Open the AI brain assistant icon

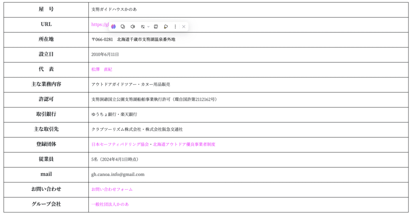pyautogui.click(x=113, y=27)
